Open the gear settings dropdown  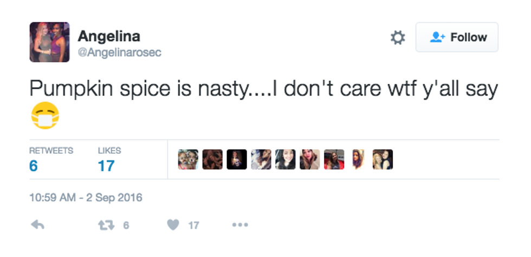click(x=398, y=37)
